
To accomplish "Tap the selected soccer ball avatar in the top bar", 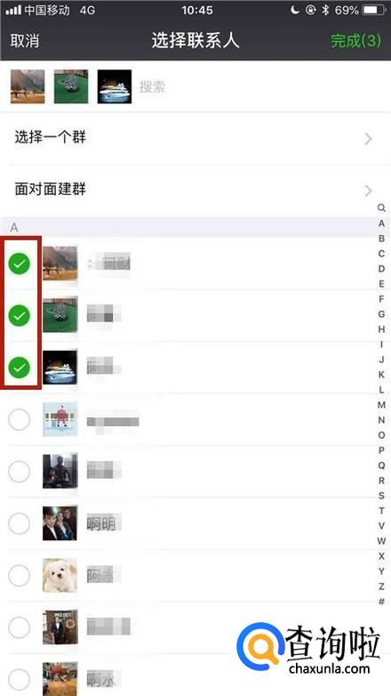I will [x=71, y=86].
